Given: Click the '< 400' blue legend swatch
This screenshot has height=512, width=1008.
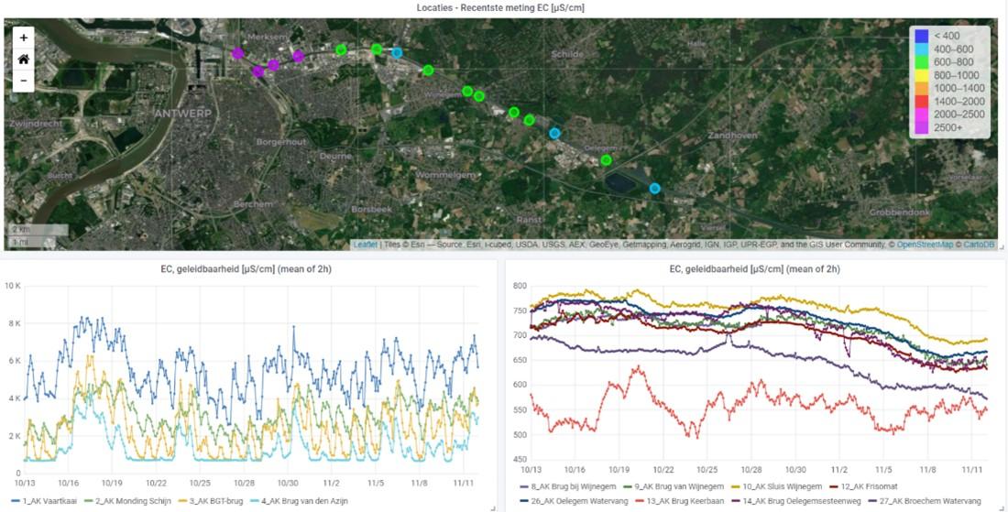Looking at the screenshot, I should click(923, 36).
